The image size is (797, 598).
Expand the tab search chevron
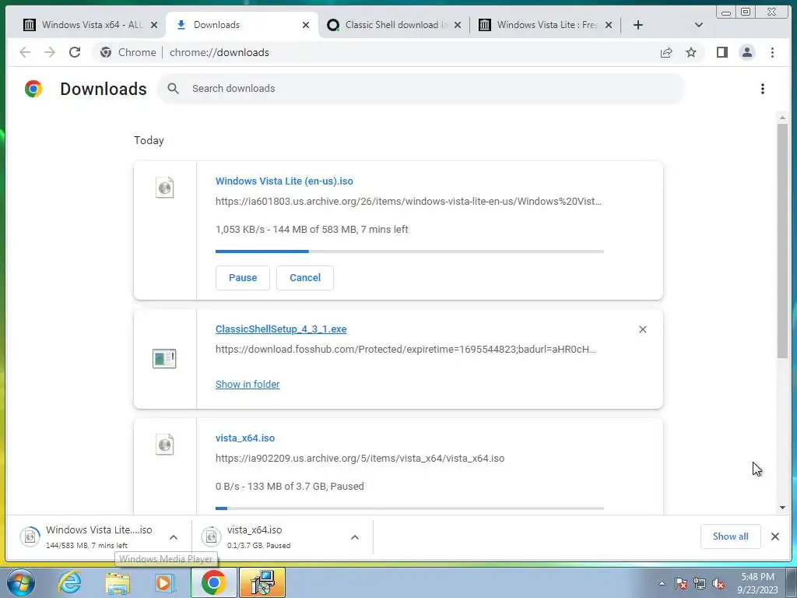[x=698, y=25]
